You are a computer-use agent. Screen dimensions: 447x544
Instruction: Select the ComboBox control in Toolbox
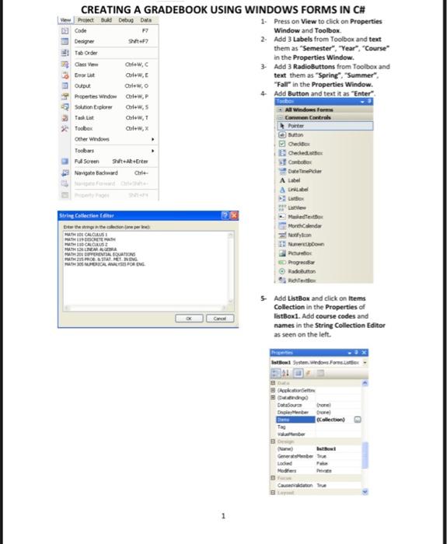coord(325,162)
